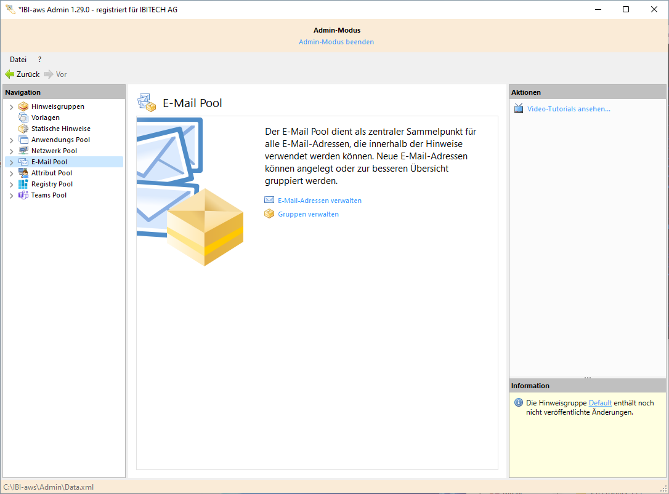This screenshot has height=494, width=669.
Task: Expand the E-Mail Pool tree node
Action: tap(11, 162)
